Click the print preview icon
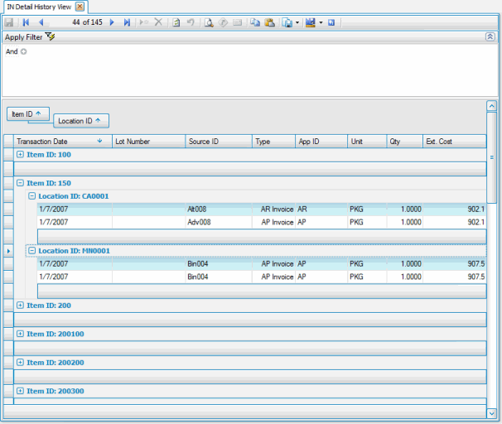Image resolution: width=502 pixels, height=424 pixels. point(209,22)
